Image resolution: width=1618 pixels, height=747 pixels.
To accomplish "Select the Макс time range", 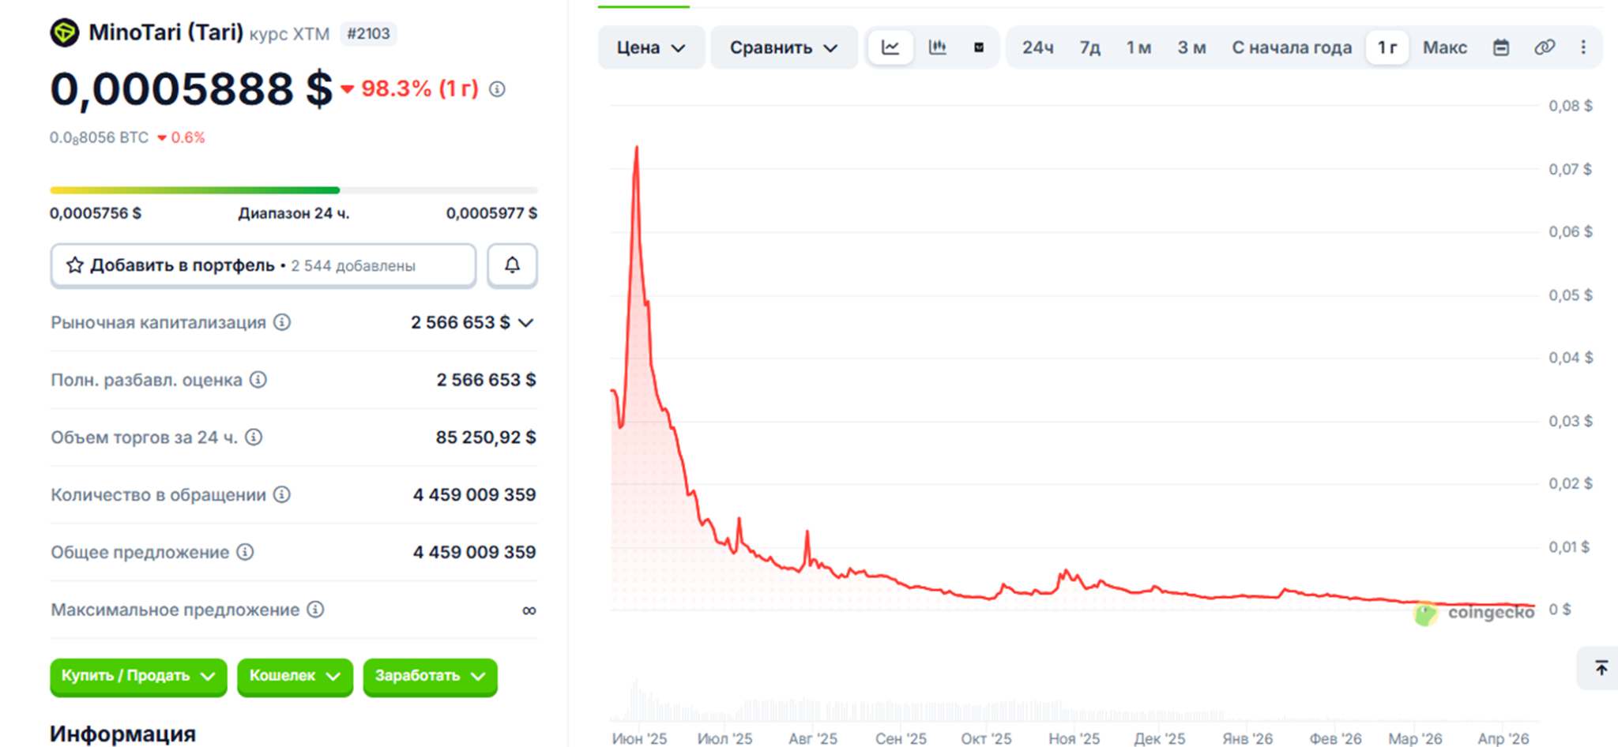I will pos(1445,47).
